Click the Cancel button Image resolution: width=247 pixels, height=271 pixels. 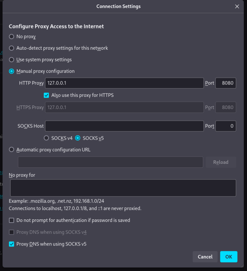coord(205,257)
